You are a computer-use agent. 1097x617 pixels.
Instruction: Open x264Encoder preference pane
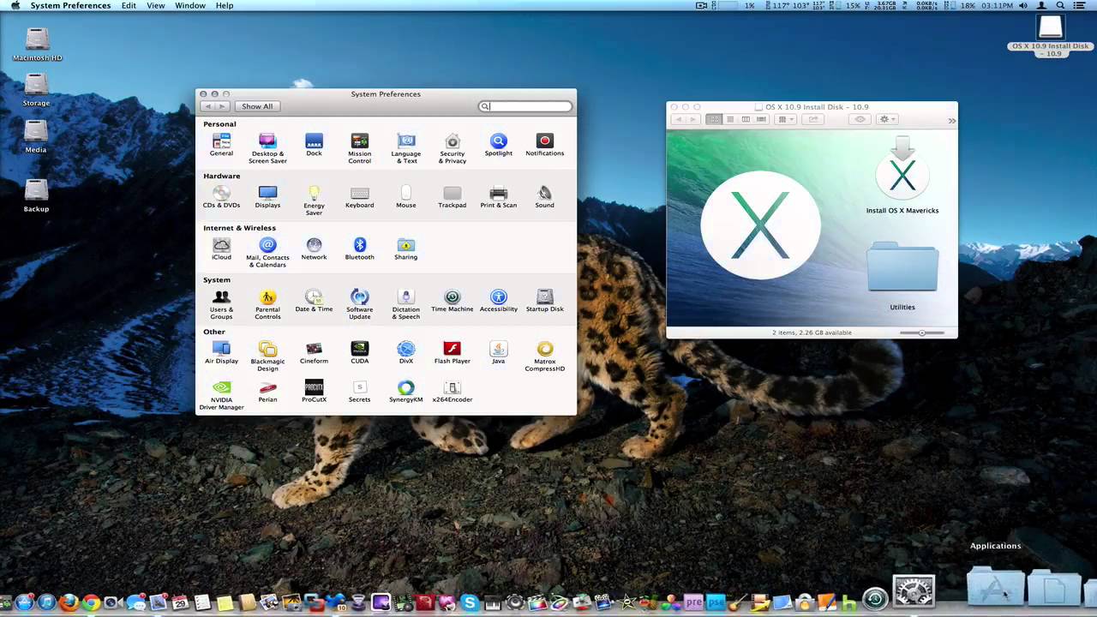(x=453, y=390)
